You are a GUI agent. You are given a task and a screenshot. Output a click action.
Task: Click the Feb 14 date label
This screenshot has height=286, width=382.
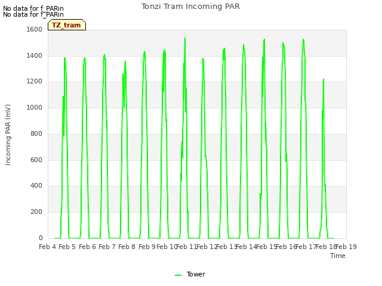pyautogui.click(x=247, y=247)
